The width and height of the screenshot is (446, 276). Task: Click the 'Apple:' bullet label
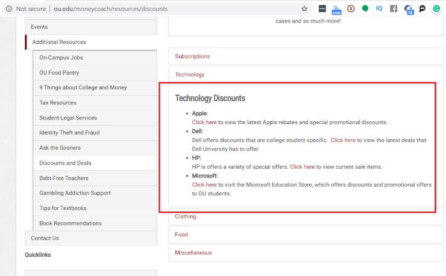click(199, 113)
